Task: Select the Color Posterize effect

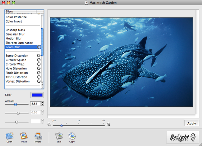Action: pos(16,17)
